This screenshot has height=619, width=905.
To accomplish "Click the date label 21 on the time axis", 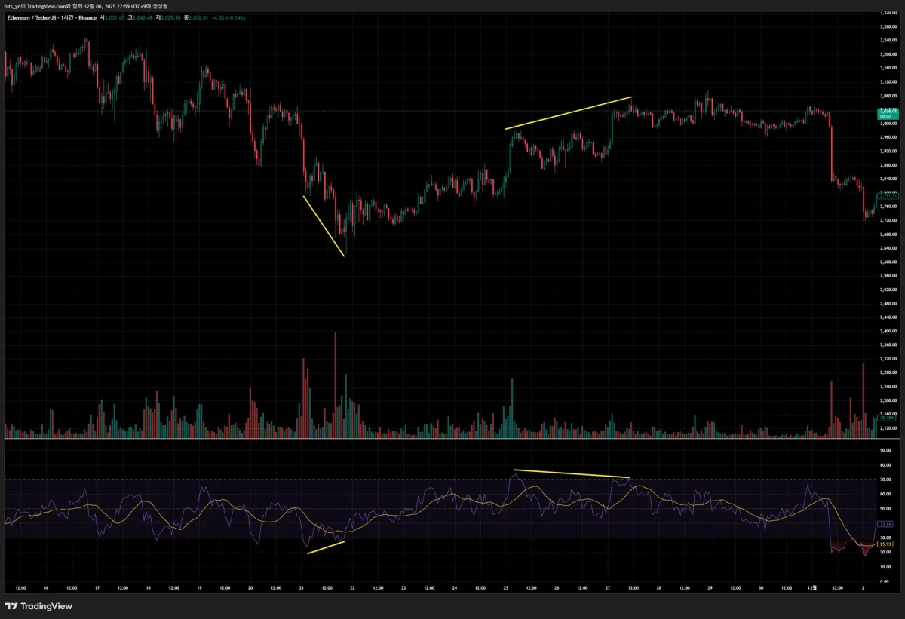I will 302,587.
